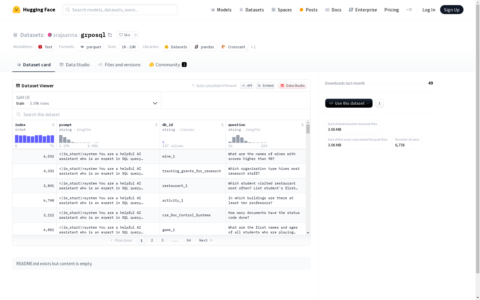This screenshot has height=300, width=480.
Task: Sort by index column arrows
Action: 53,125
